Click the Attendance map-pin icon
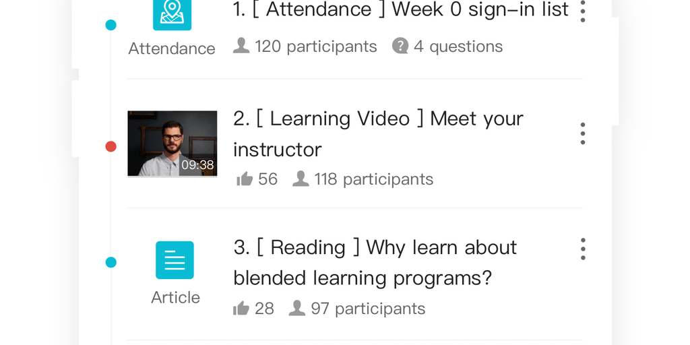The height and width of the screenshot is (345, 690). [x=172, y=12]
